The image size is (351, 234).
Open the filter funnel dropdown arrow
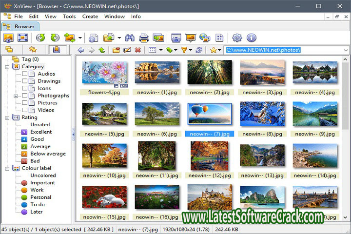pos(191,50)
